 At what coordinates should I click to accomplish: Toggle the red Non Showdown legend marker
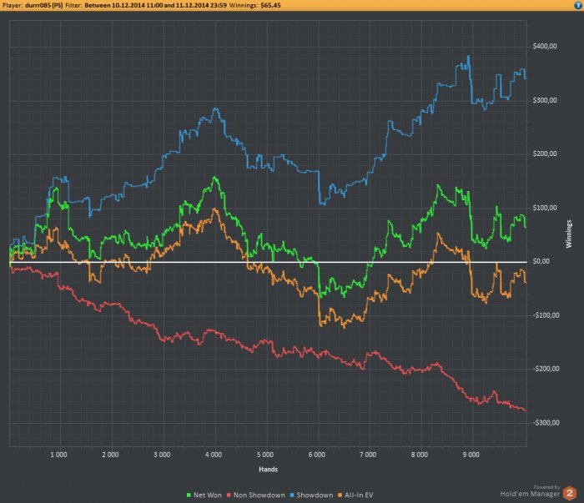229,495
